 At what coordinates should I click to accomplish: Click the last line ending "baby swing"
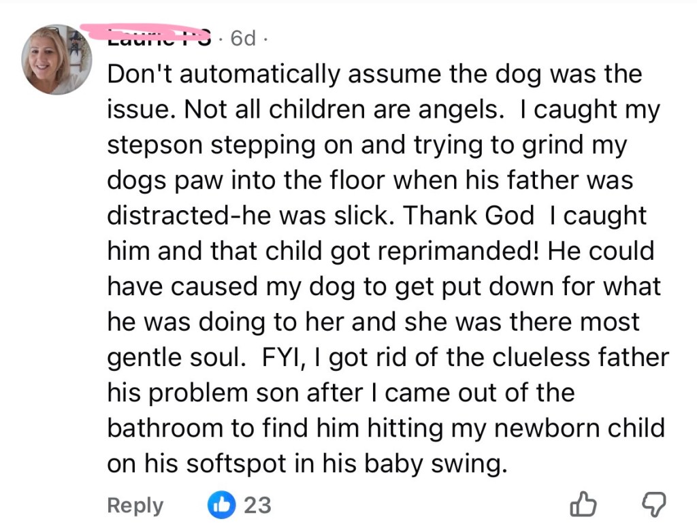pos(308,463)
